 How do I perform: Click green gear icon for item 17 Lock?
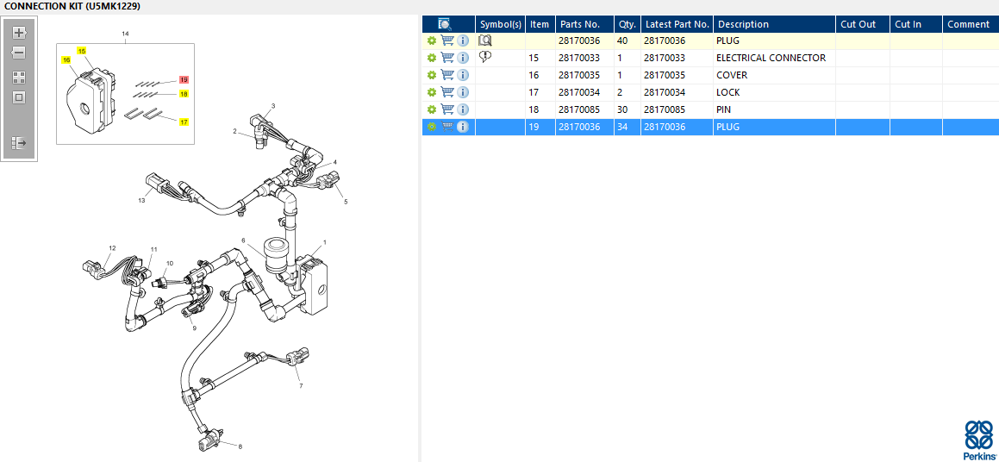pos(432,92)
